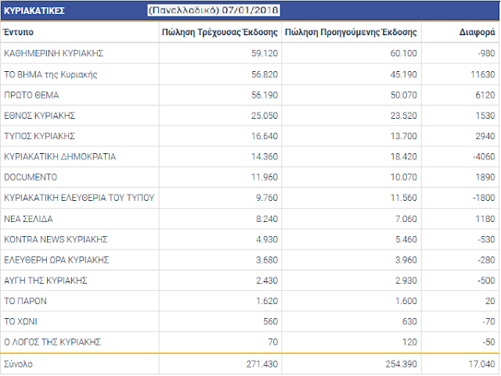This screenshot has height=376, width=501.
Task: Click previous sales value 60.100
Action: coord(404,53)
